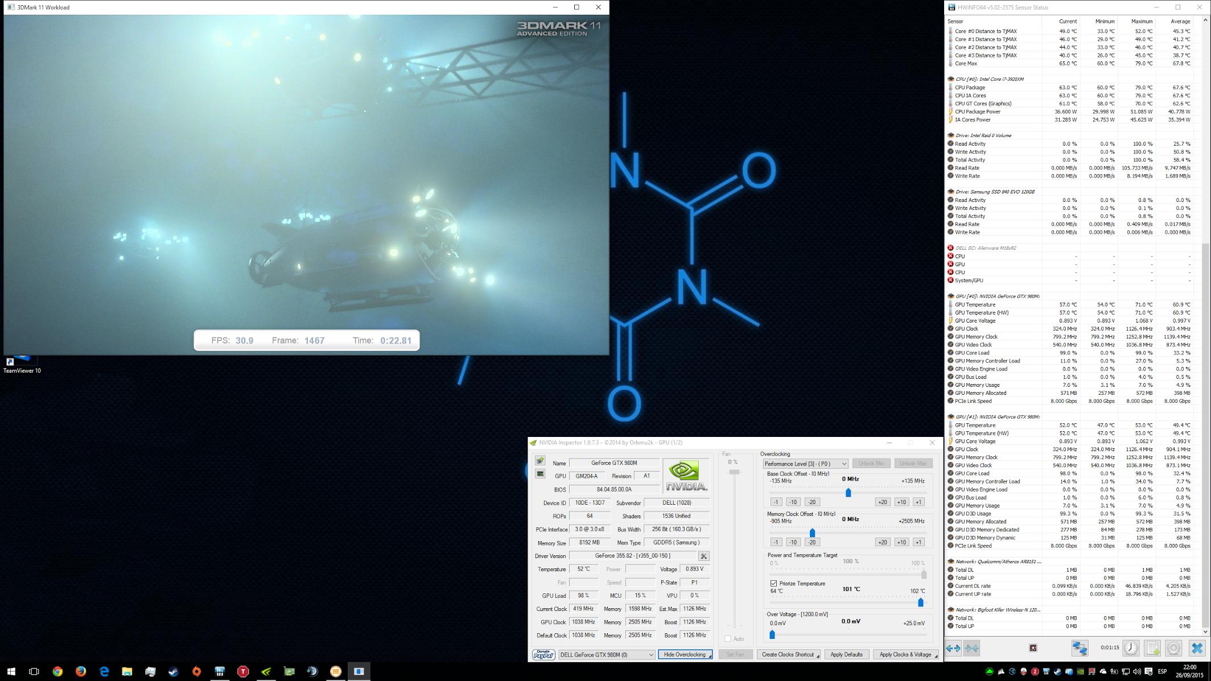Viewport: 1211px width, 681px height.
Task: Open Steam from taskbar
Action: (x=174, y=671)
